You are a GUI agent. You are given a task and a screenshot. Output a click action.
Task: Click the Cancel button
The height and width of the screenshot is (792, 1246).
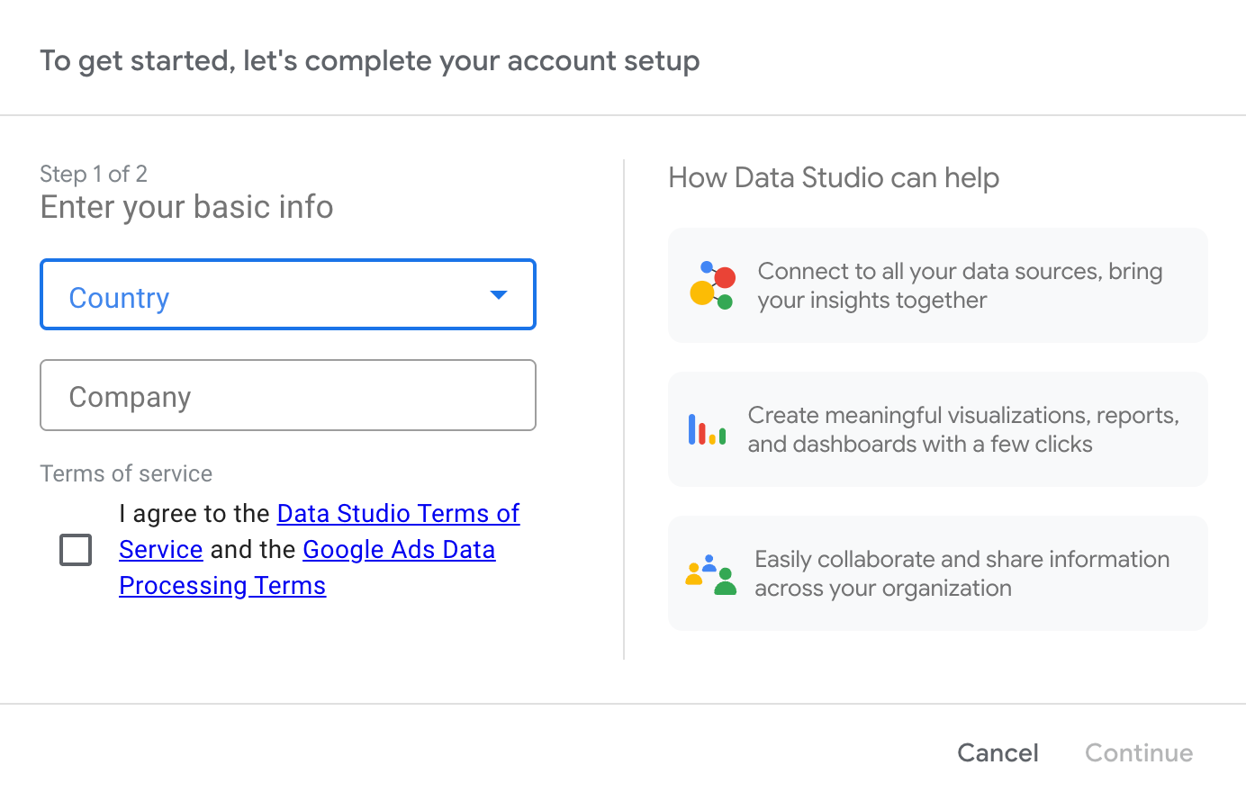(x=998, y=752)
